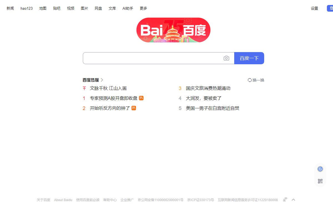Open the 视频 navigation link
Viewport: 333px width, 205px height.
[x=70, y=8]
